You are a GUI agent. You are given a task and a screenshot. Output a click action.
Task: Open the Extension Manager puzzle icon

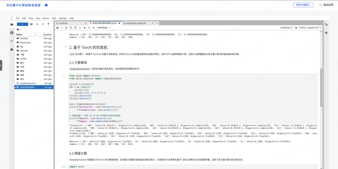12,49
